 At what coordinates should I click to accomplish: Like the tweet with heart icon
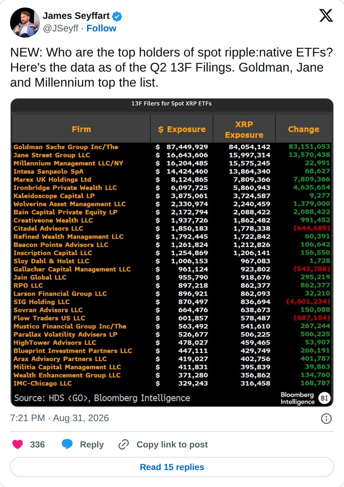click(18, 444)
